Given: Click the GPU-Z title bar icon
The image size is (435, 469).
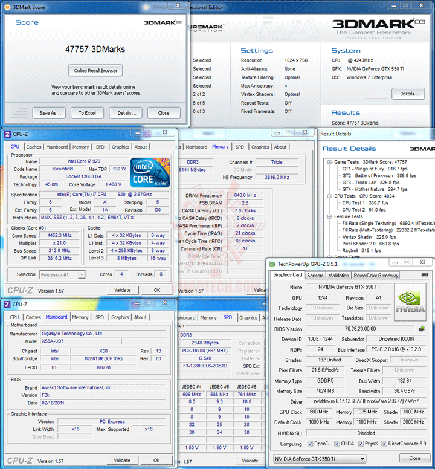Looking at the screenshot, I should 272,264.
